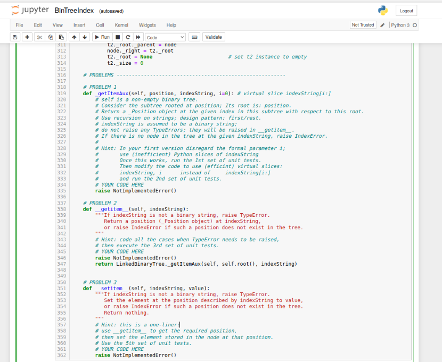Restart kernel and run all with the fast-forward icon
The image size is (442, 362).
point(138,37)
